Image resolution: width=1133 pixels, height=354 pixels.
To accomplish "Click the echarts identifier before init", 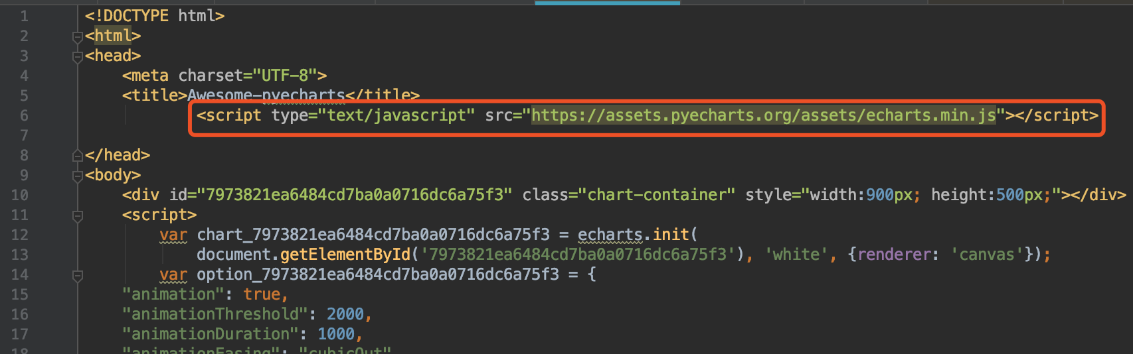I will click(610, 235).
